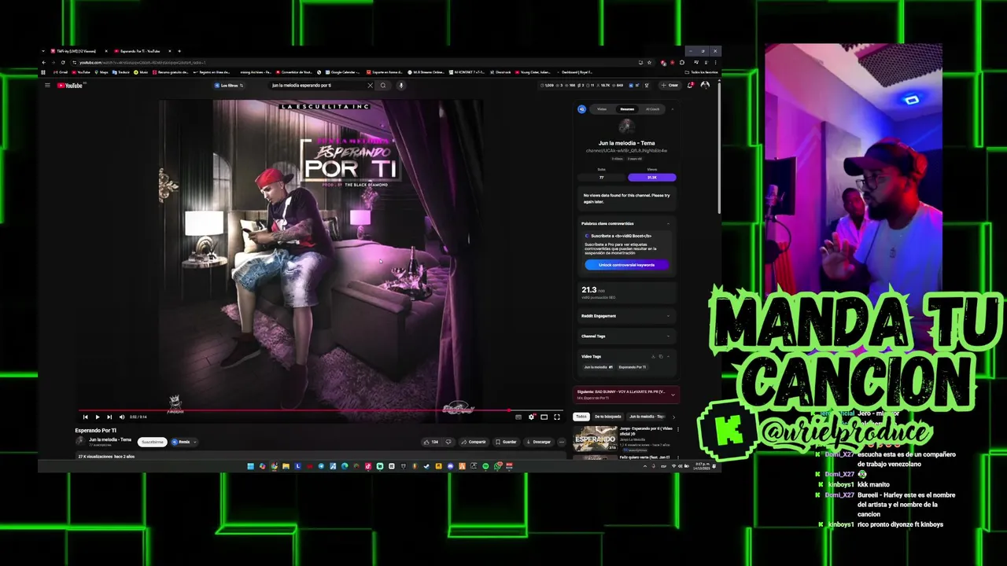Select the vidIQ Resumen tab
The height and width of the screenshot is (566, 1007).
coord(627,109)
